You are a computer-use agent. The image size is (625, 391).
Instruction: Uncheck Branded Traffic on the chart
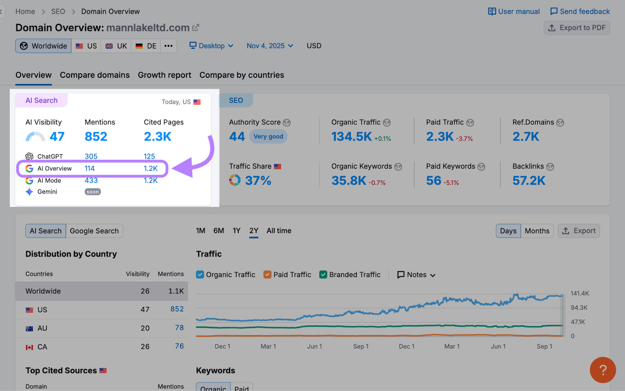click(323, 275)
